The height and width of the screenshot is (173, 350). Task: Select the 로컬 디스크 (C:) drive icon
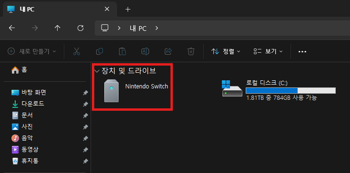(x=232, y=88)
